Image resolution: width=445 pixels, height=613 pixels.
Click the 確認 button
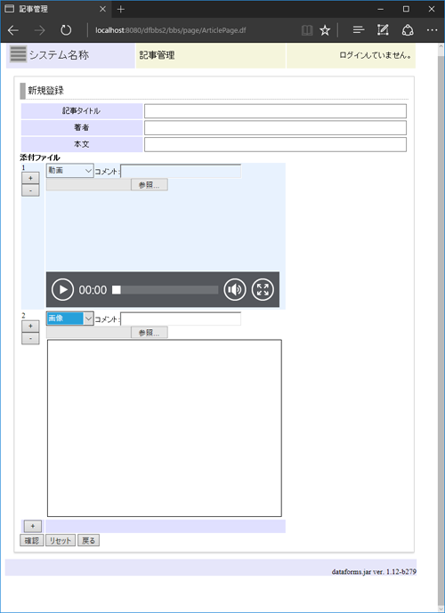(x=32, y=540)
